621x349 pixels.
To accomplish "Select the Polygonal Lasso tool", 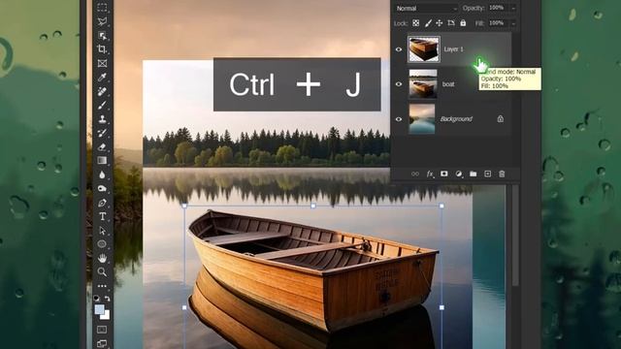I will click(102, 21).
